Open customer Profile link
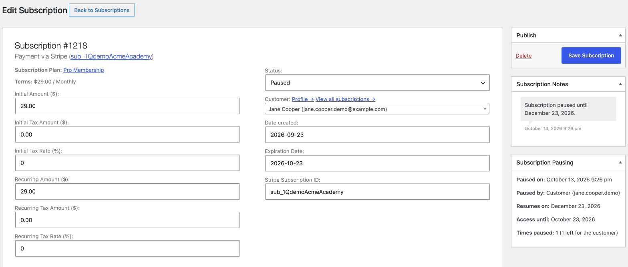628x267 pixels. [303, 99]
